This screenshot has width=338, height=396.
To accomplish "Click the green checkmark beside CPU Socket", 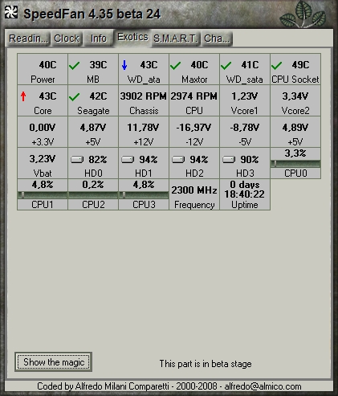I will click(x=276, y=65).
